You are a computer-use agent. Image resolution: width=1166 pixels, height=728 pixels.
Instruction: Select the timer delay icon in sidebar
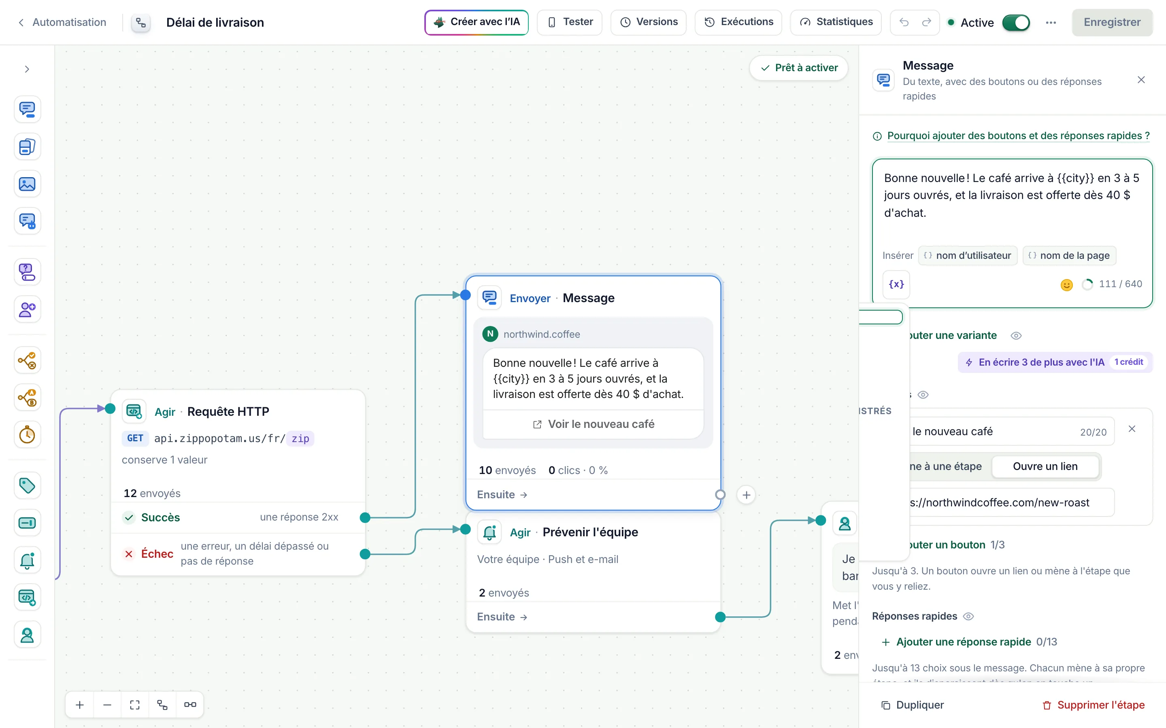(x=27, y=435)
